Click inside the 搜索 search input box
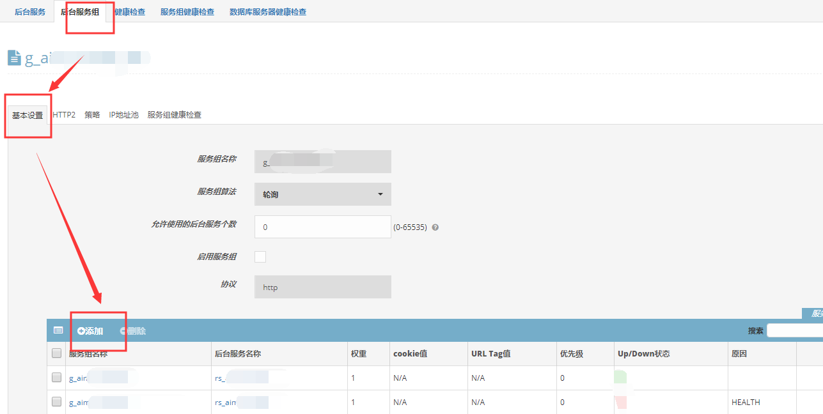 [796, 330]
